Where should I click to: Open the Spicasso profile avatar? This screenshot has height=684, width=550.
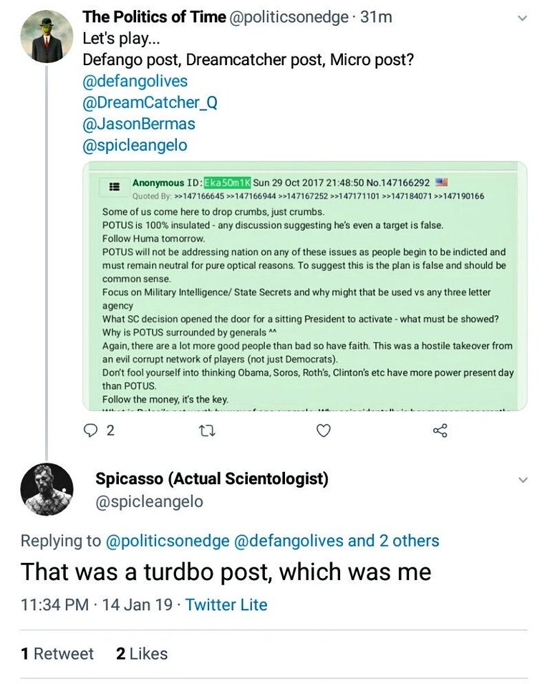coord(47,489)
